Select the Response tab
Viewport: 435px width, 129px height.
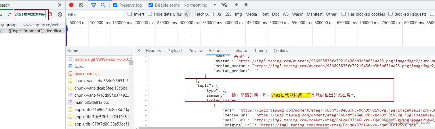coord(218,51)
